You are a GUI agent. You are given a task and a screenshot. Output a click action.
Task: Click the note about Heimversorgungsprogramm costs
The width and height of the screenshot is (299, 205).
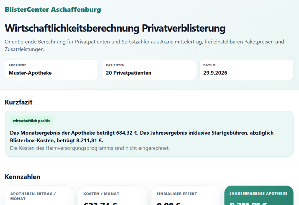click(x=90, y=148)
